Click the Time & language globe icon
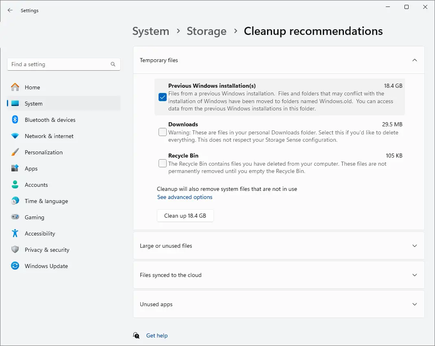The width and height of the screenshot is (435, 346). 15,201
